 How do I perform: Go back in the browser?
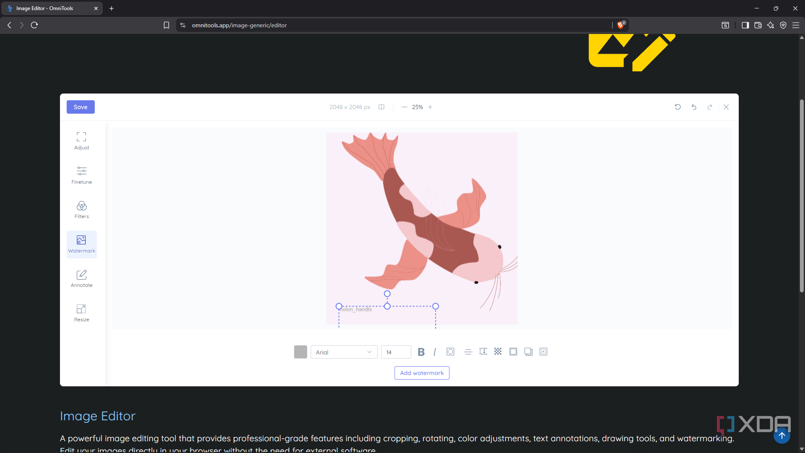click(x=9, y=25)
